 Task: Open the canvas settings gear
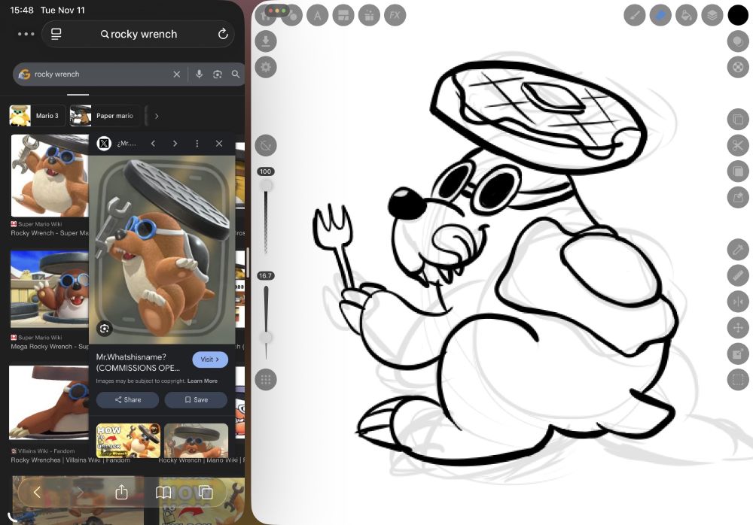click(266, 67)
